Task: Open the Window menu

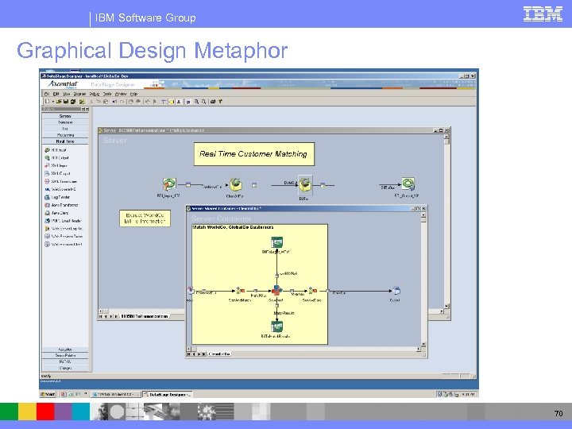Action: pos(121,94)
